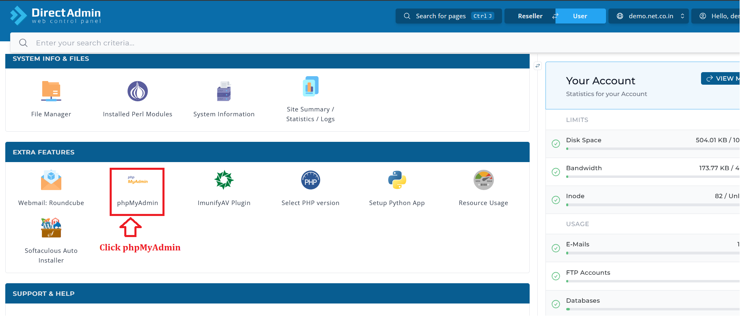Click the ImunifyAV Plugin text link
Screen dimensions: 751x327
(x=224, y=203)
